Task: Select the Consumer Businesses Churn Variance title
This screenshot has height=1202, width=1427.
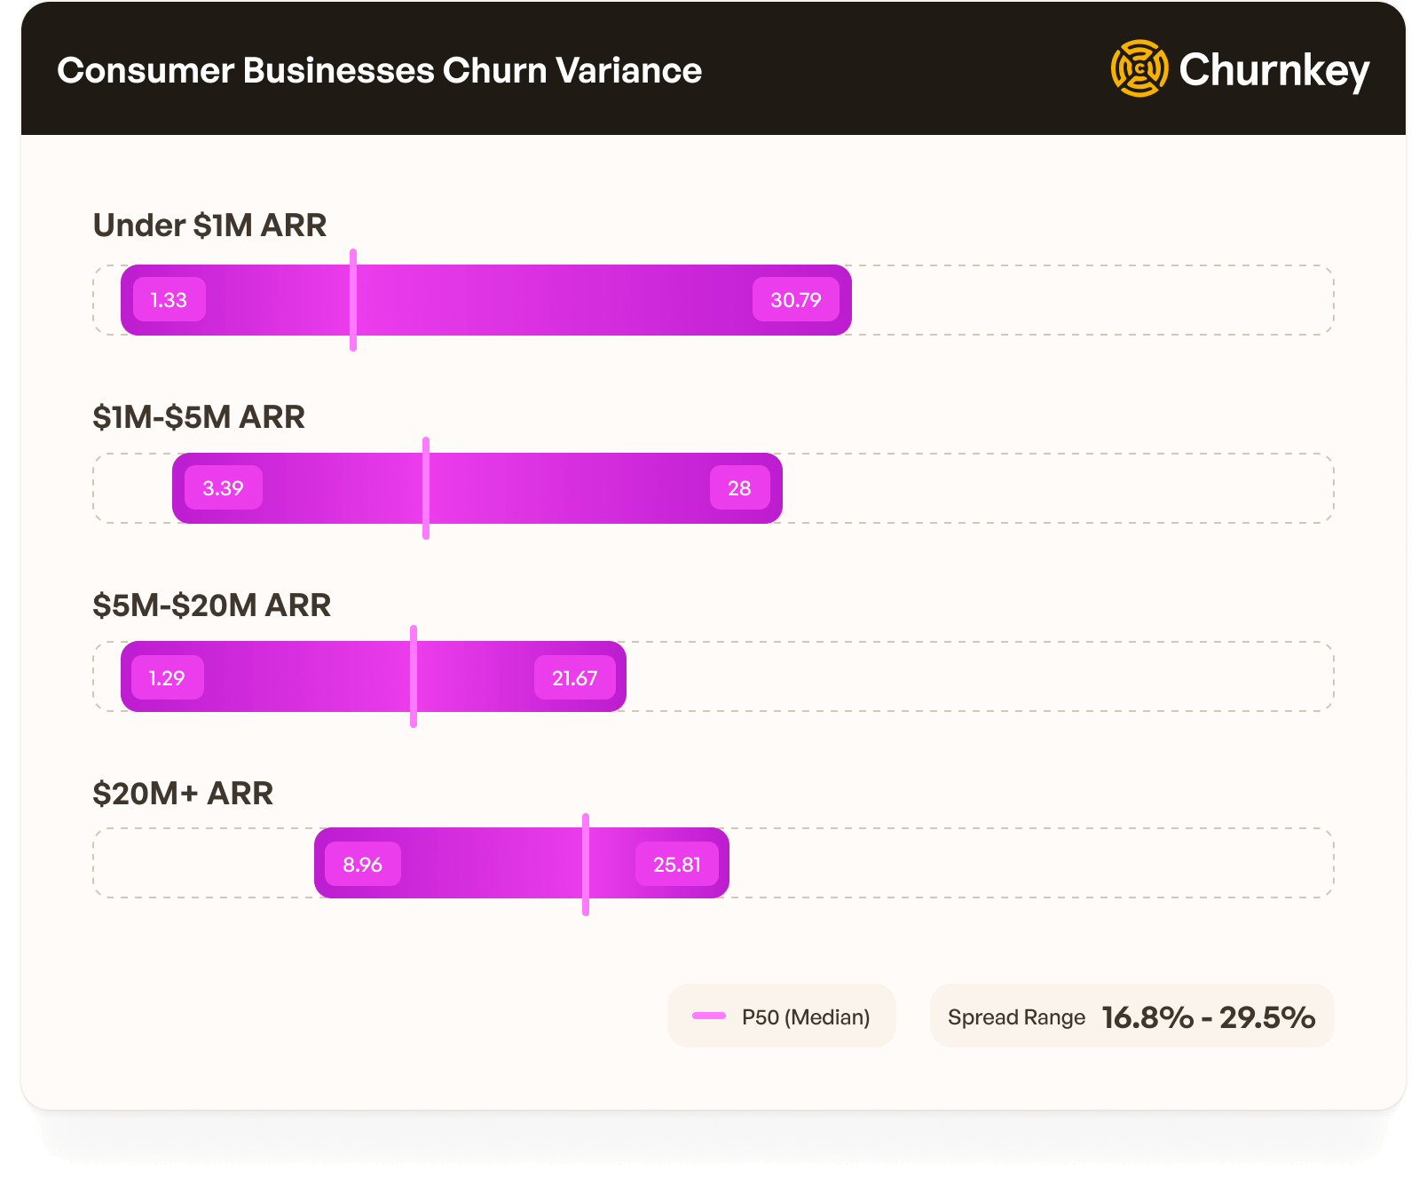Action: tap(379, 70)
